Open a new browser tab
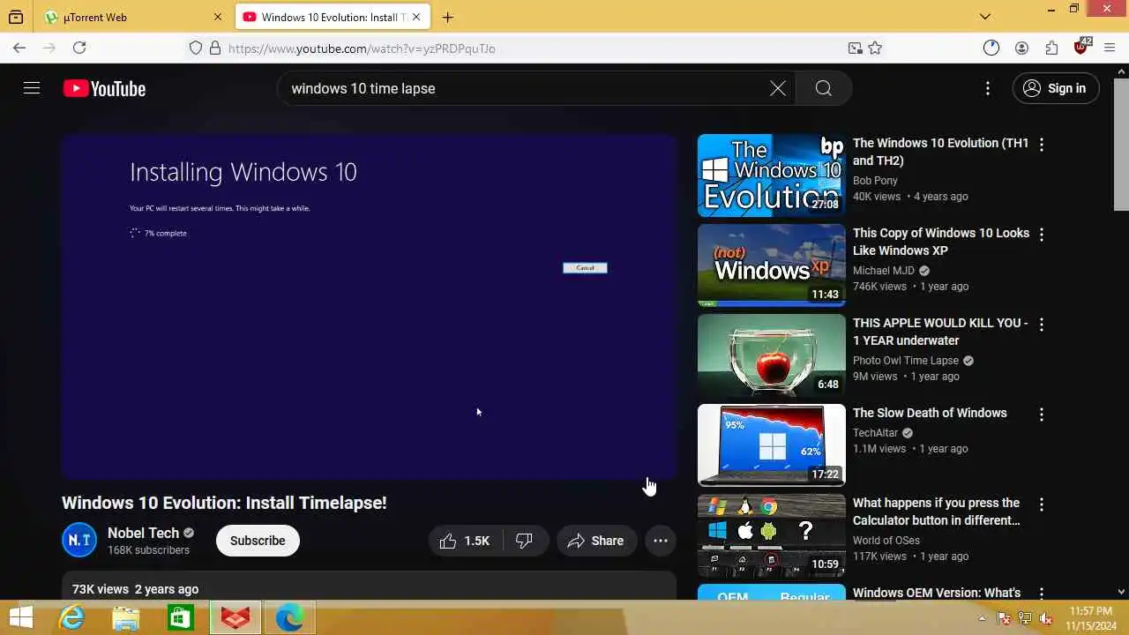This screenshot has width=1129, height=635. click(448, 17)
